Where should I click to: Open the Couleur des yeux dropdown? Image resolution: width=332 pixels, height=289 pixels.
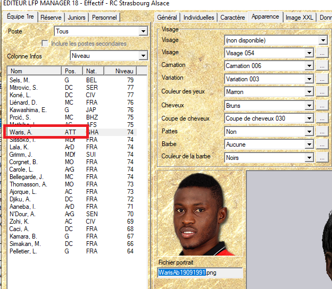point(269,92)
